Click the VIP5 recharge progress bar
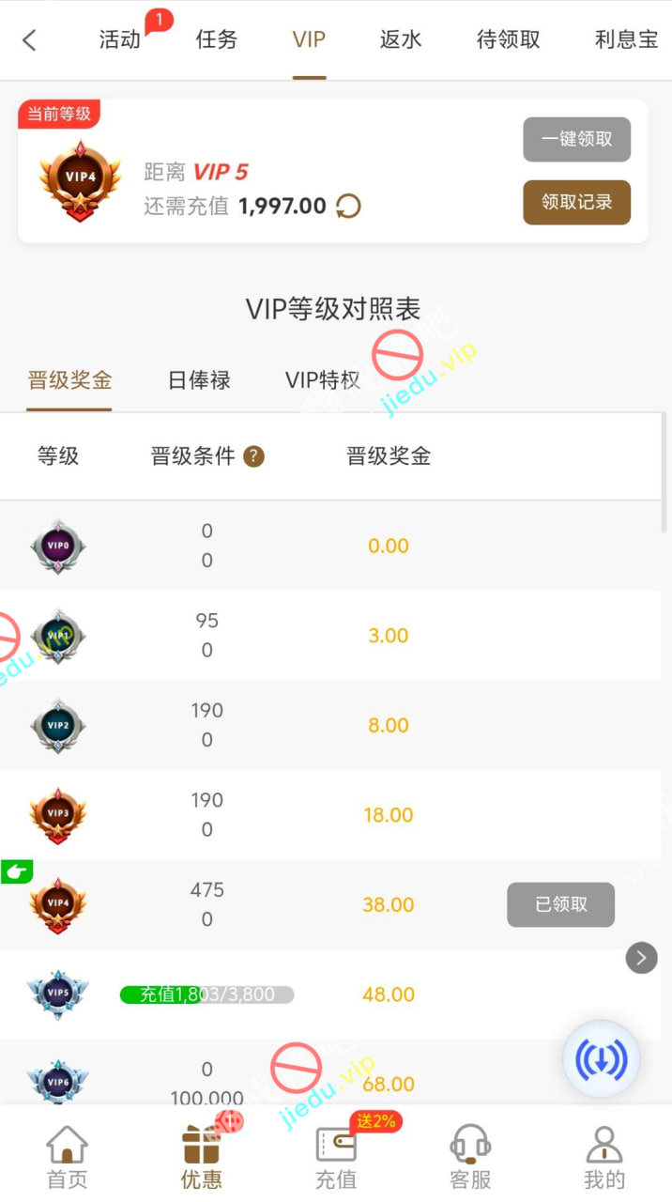The width and height of the screenshot is (672, 1202). click(x=206, y=994)
